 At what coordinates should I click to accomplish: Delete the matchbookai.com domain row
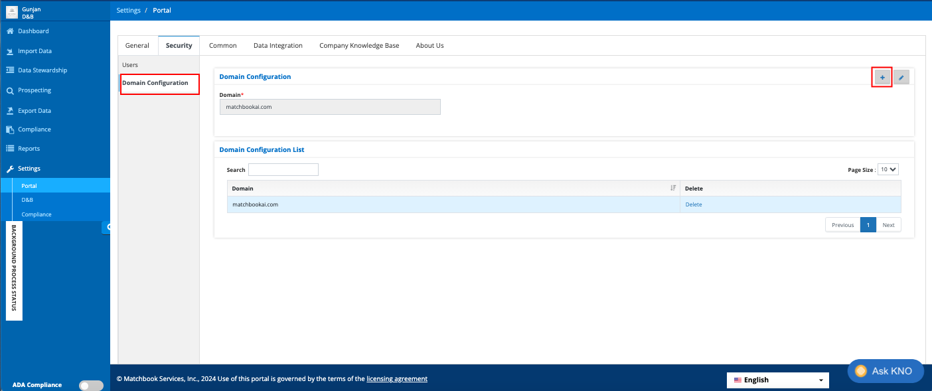tap(694, 204)
